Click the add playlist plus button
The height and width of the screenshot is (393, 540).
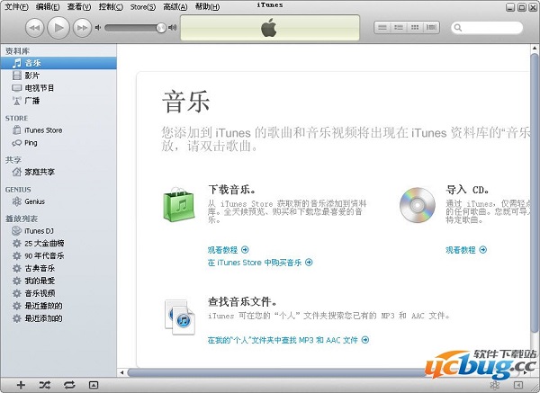point(21,385)
